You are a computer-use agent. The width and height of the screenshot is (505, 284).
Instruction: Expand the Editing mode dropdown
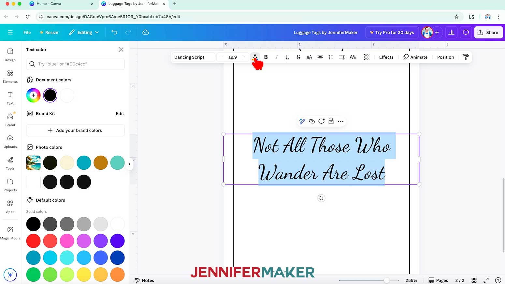coord(84,32)
